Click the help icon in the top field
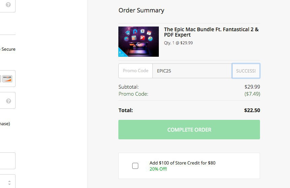290x188 pixels. click(x=8, y=5)
